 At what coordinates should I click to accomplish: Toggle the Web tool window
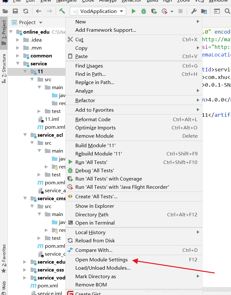coord(3,284)
